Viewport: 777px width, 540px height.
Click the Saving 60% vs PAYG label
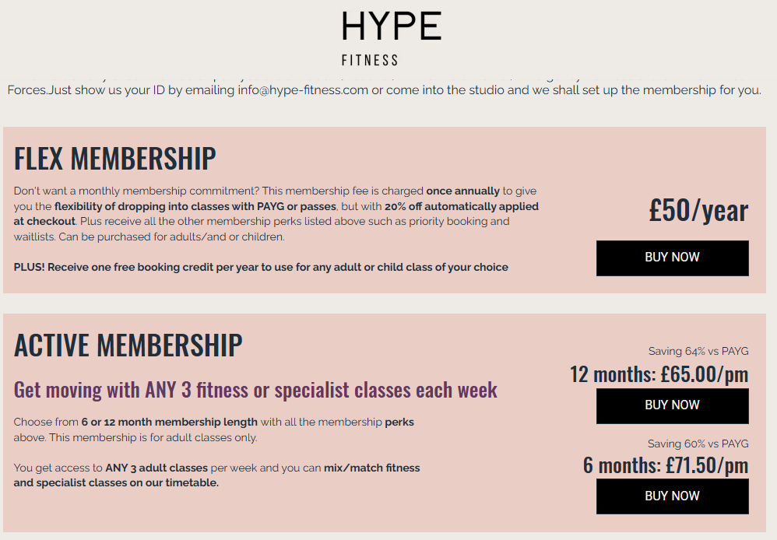[x=698, y=444]
